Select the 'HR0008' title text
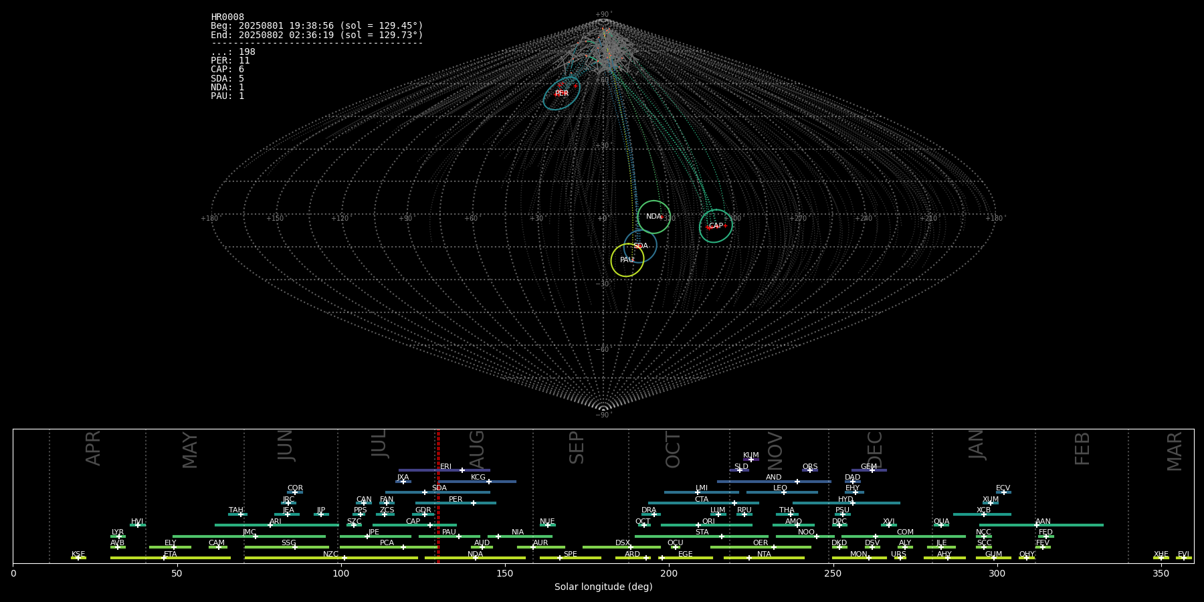1204x602 pixels. pos(227,17)
